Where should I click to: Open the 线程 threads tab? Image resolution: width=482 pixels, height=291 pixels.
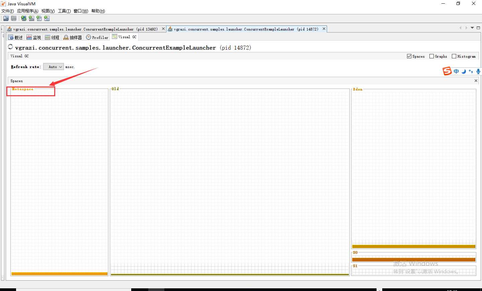(x=52, y=37)
